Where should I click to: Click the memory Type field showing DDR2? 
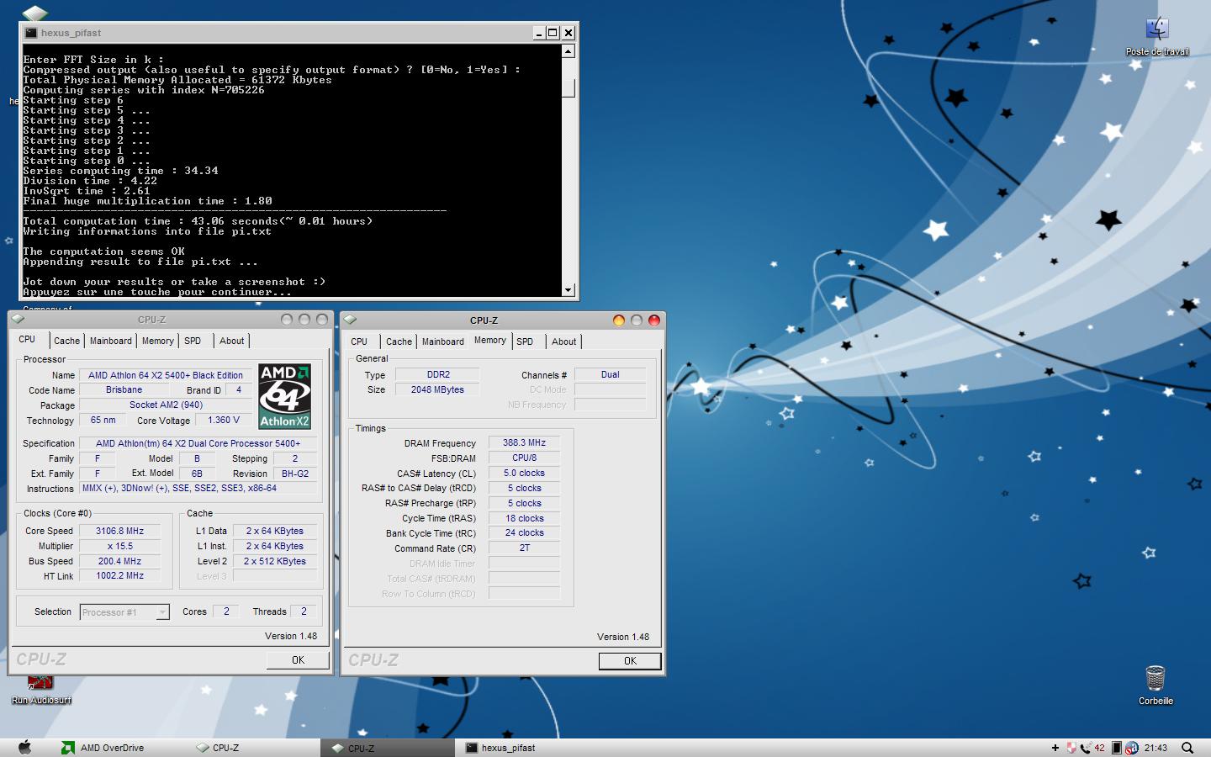pos(437,375)
